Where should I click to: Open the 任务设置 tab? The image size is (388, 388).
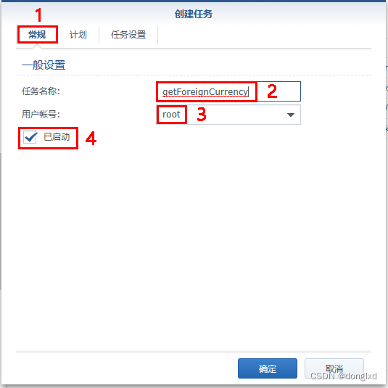tap(128, 35)
